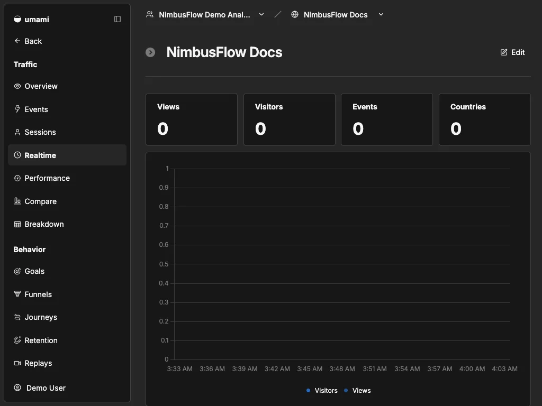The image size is (542, 406).
Task: Click the Replays video camera icon
Action: [x=17, y=363]
